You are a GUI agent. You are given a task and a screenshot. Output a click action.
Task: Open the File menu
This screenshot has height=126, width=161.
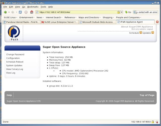[x=5, y=7]
